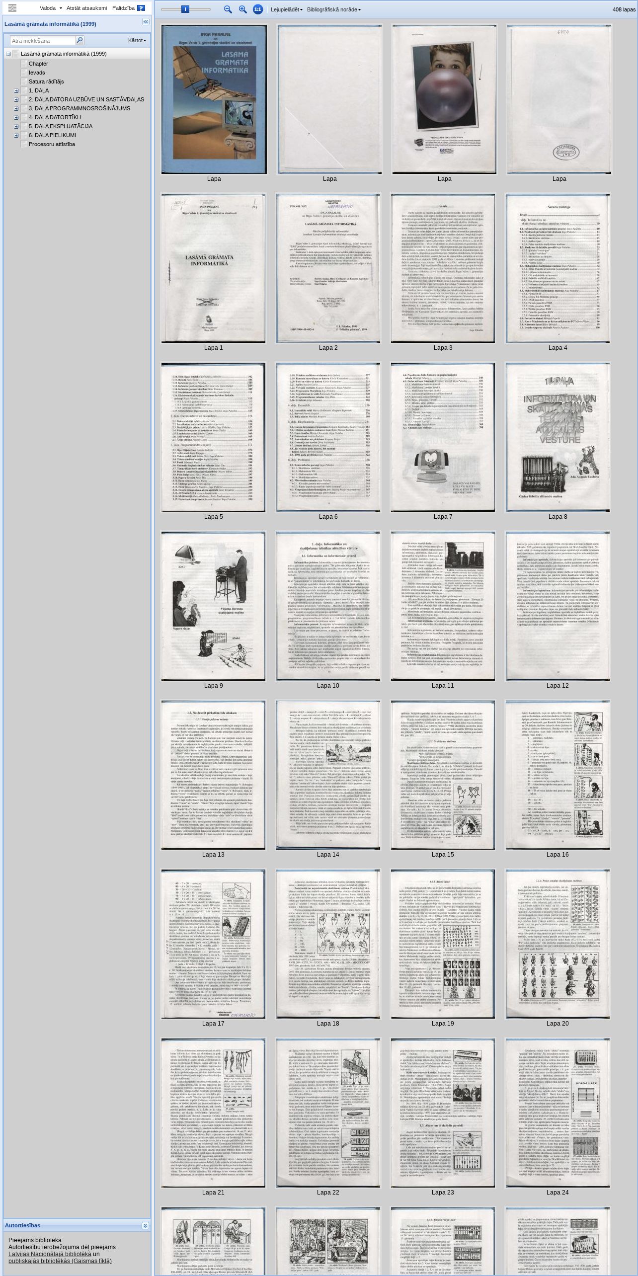Screen dimensions: 638x1276
Task: Open the Lejupielādēt download menu
Action: [x=287, y=9]
